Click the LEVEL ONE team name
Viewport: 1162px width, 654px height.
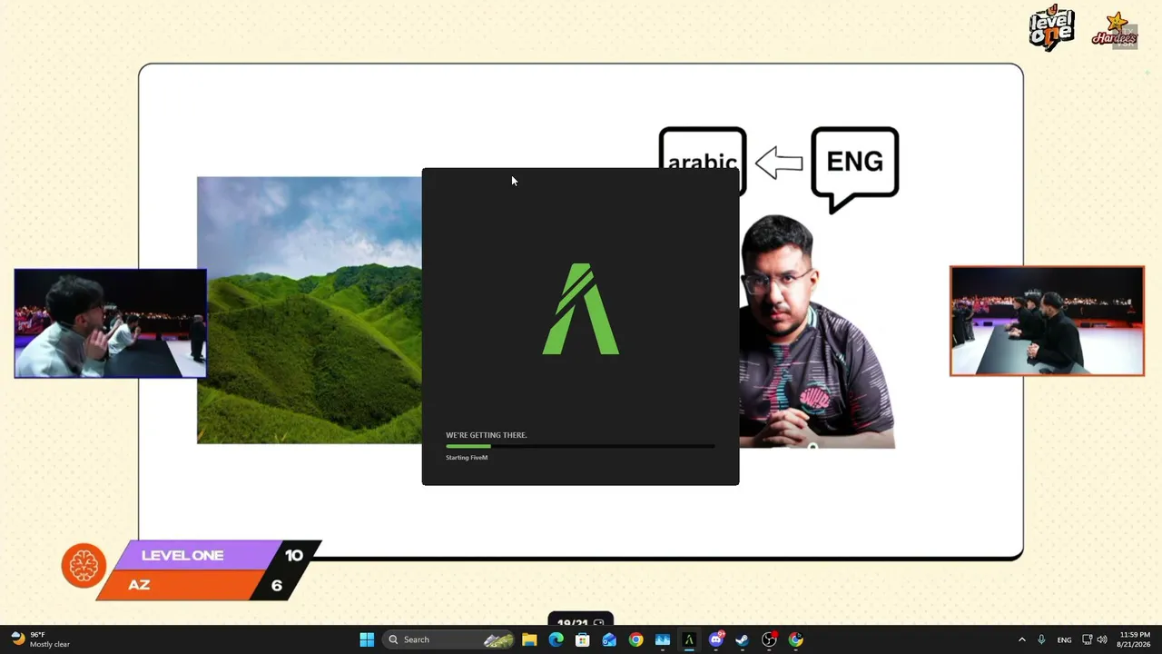[x=182, y=555]
